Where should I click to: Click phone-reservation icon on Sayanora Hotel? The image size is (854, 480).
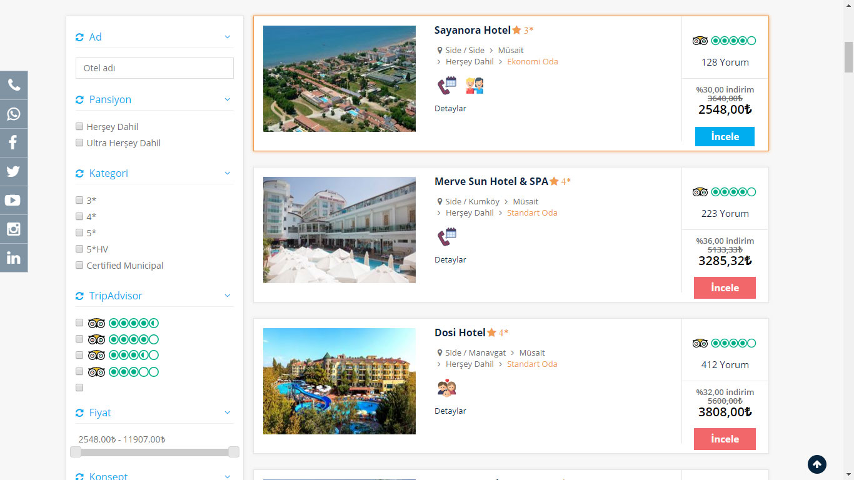447,86
